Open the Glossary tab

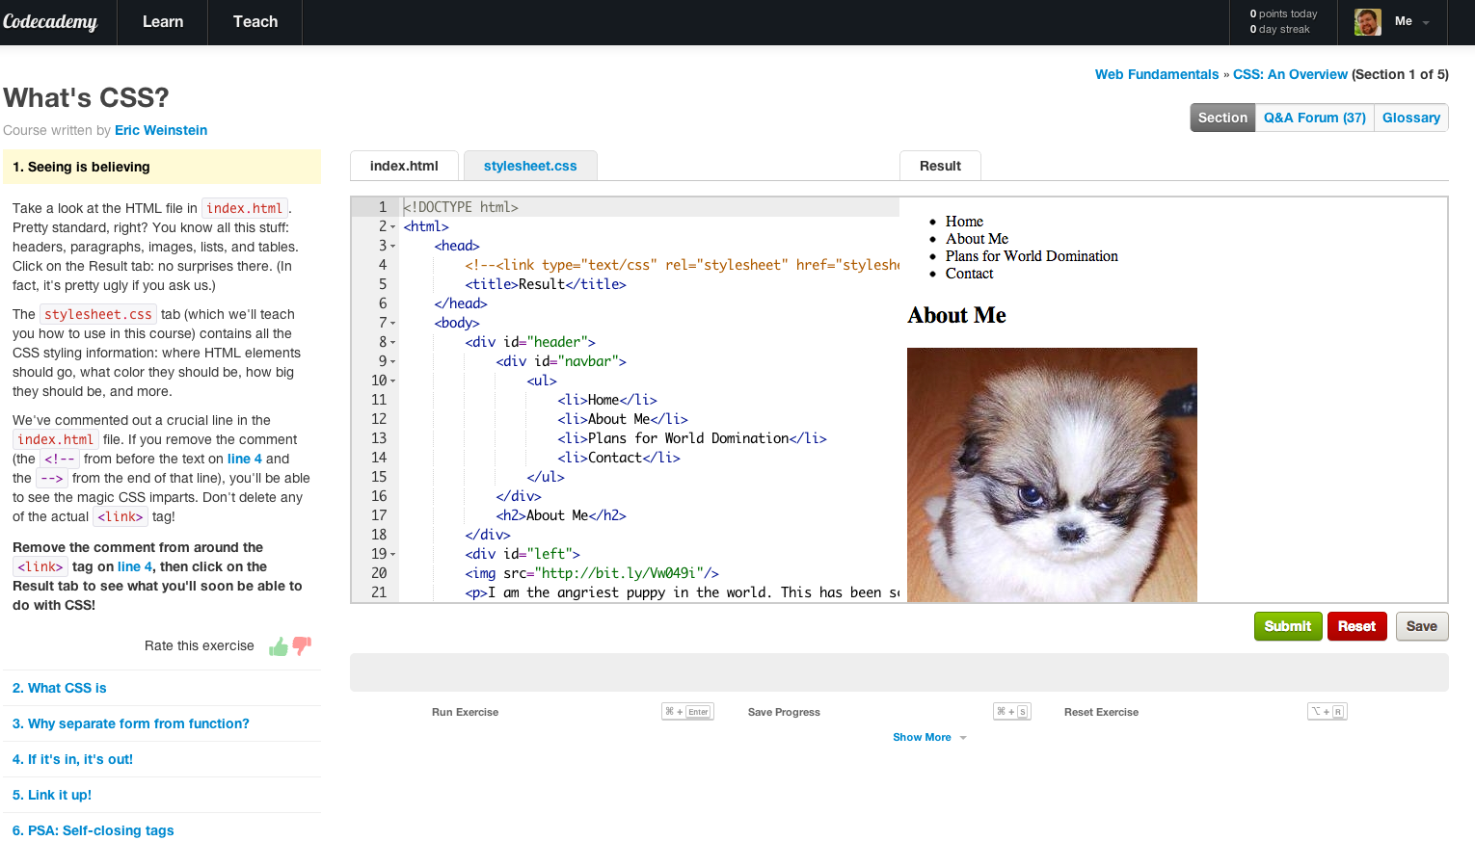click(x=1411, y=118)
